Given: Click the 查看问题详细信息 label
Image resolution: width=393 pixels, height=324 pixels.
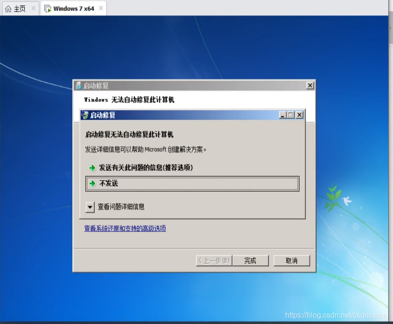Looking at the screenshot, I should (121, 207).
